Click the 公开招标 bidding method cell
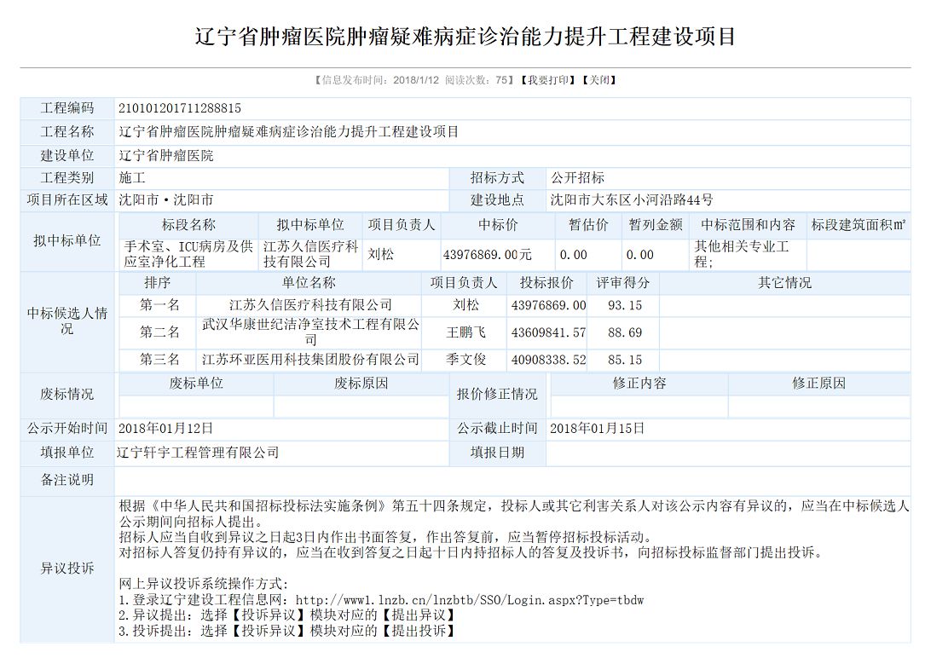 click(577, 178)
